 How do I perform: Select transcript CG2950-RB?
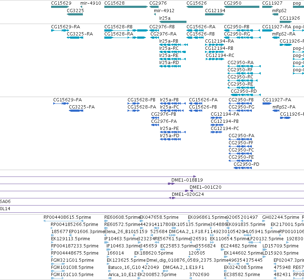click(242, 30)
